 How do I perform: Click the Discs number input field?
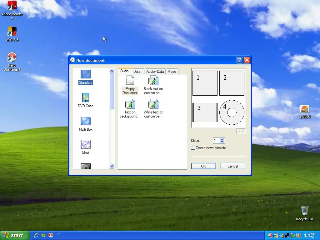pos(216,141)
